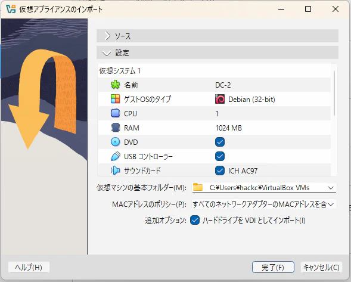Click the C:¥Users¥hackc¥VirtualBox VMs path
The image size is (351, 282).
pos(260,188)
